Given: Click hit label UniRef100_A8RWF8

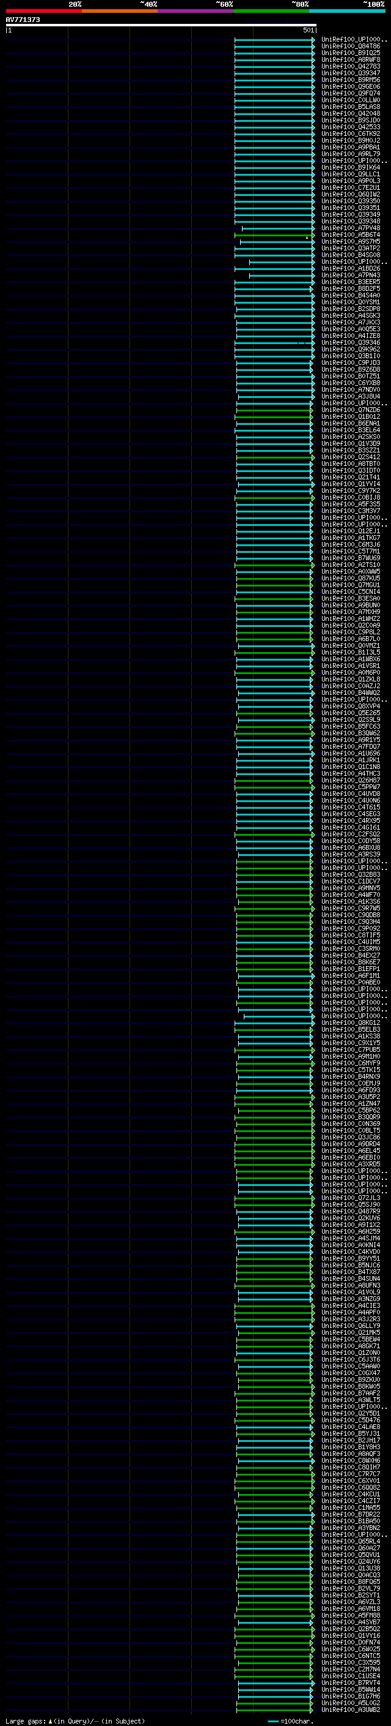Looking at the screenshot, I should click(x=351, y=59).
